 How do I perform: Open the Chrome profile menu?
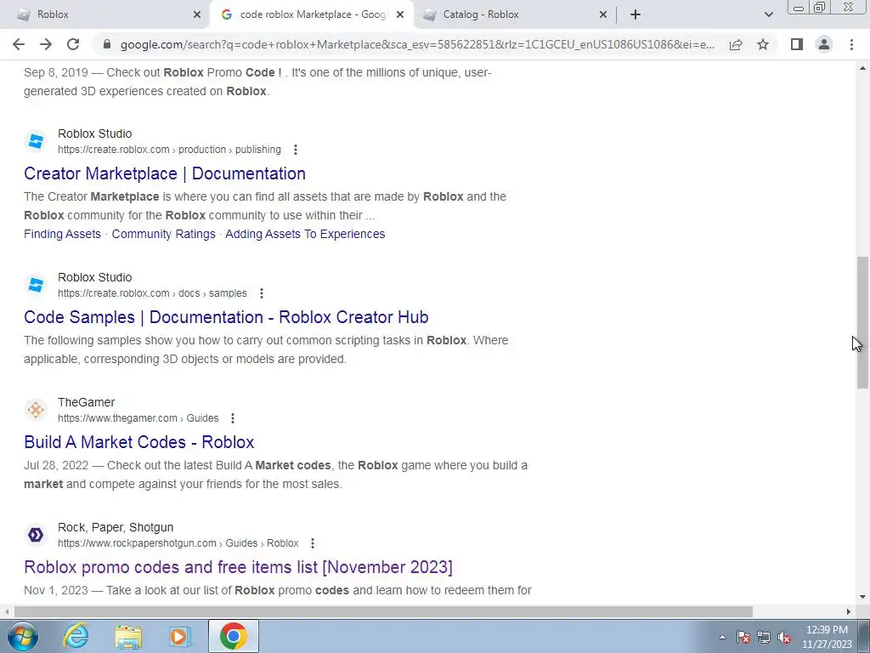point(824,44)
